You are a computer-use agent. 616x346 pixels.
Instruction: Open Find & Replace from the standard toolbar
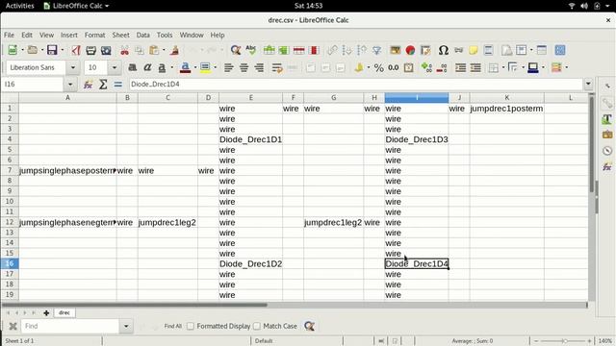click(235, 50)
